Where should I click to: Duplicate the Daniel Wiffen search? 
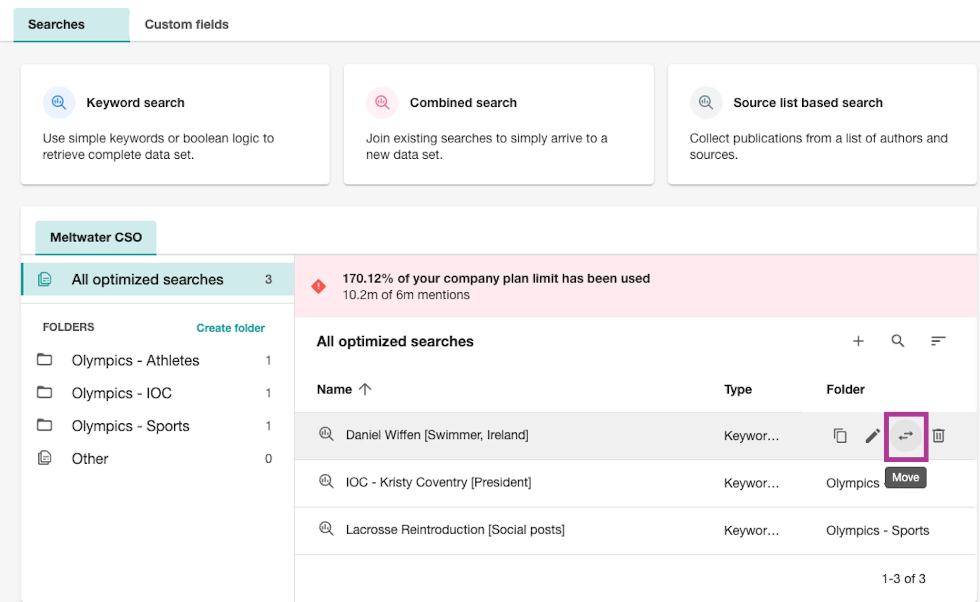(840, 435)
